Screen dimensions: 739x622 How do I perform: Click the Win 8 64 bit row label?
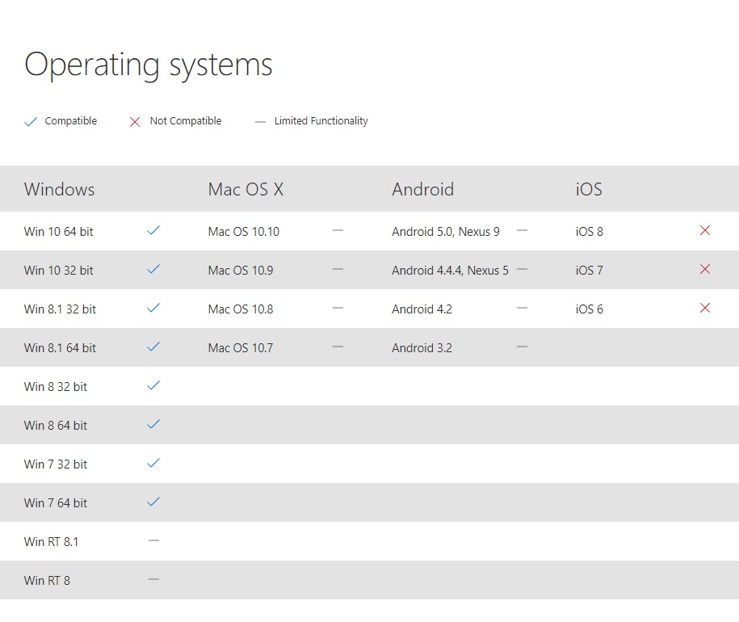point(56,426)
